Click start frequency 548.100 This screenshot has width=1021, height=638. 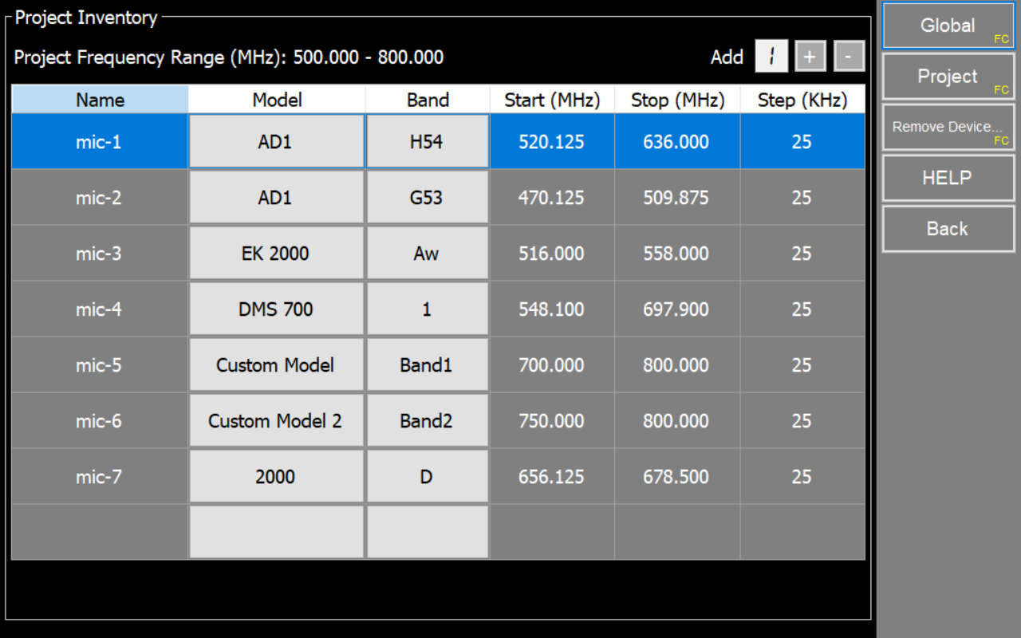tap(552, 309)
